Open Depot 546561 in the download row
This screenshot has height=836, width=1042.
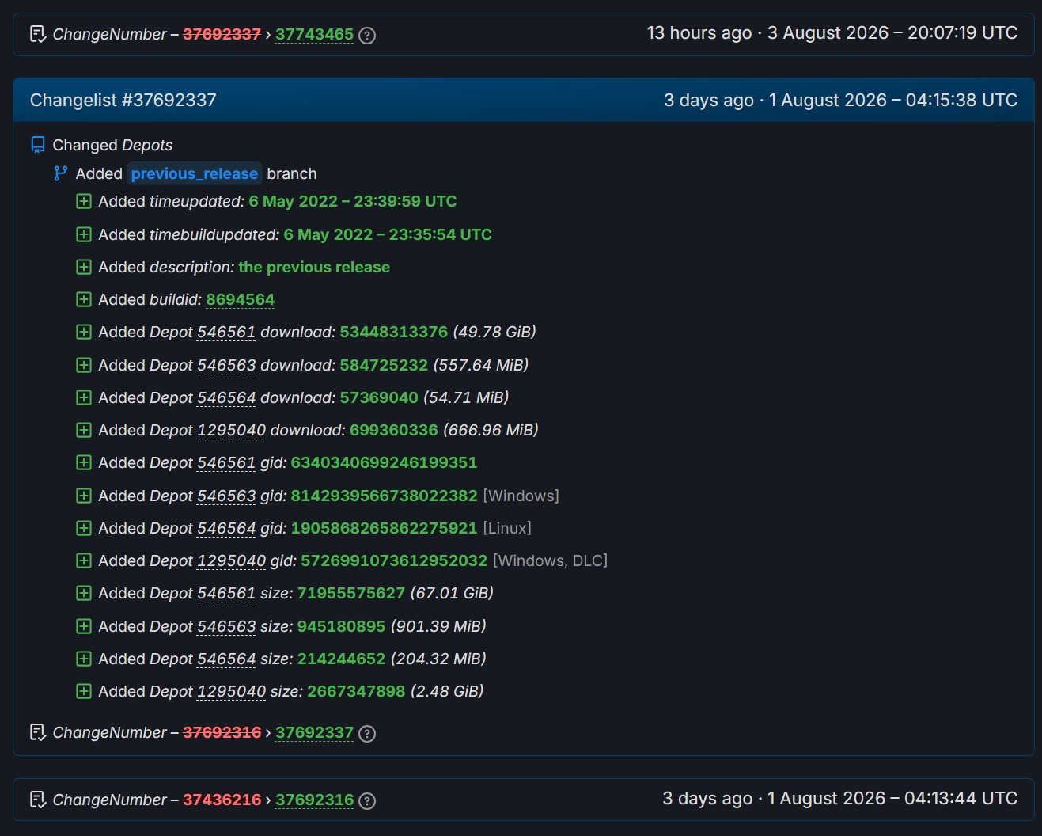tap(226, 332)
